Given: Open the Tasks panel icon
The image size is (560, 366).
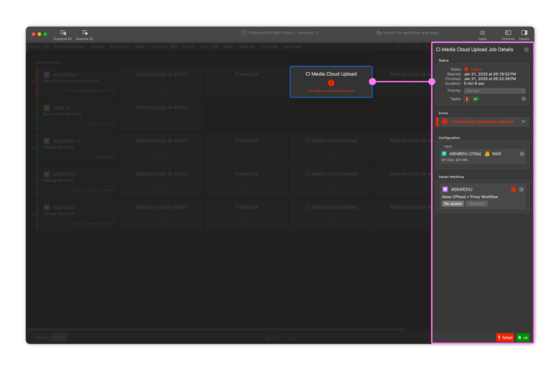Looking at the screenshot, I should coord(482,33).
